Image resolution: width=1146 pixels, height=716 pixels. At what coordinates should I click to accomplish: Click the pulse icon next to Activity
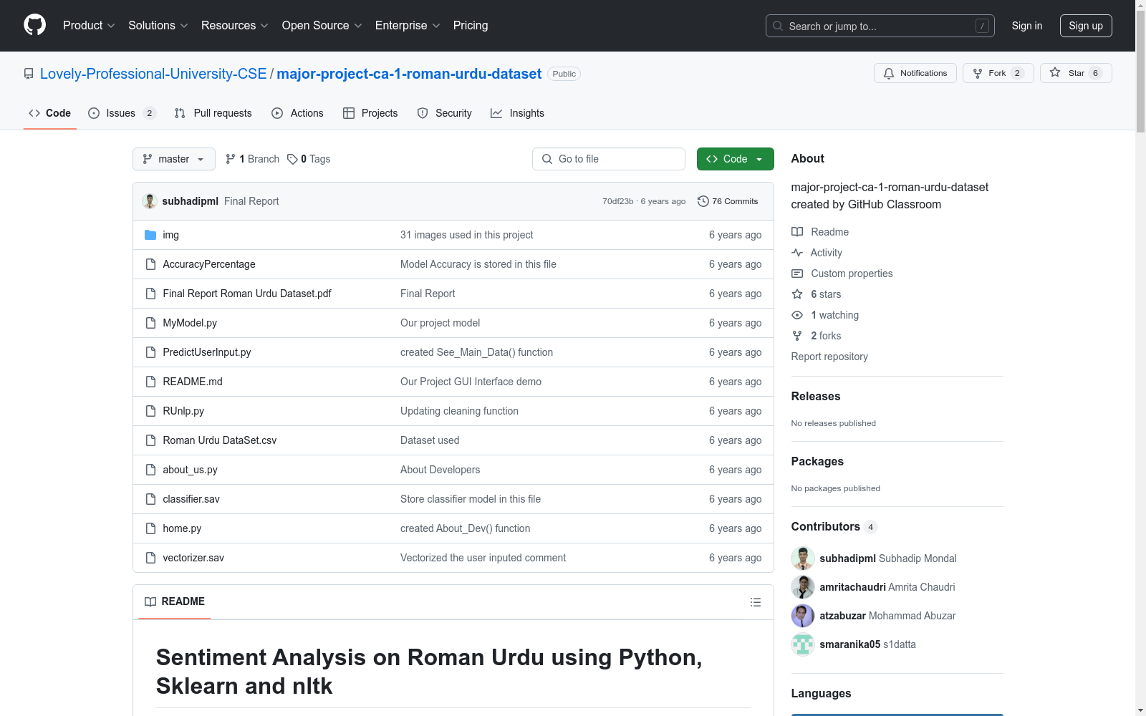tap(797, 253)
